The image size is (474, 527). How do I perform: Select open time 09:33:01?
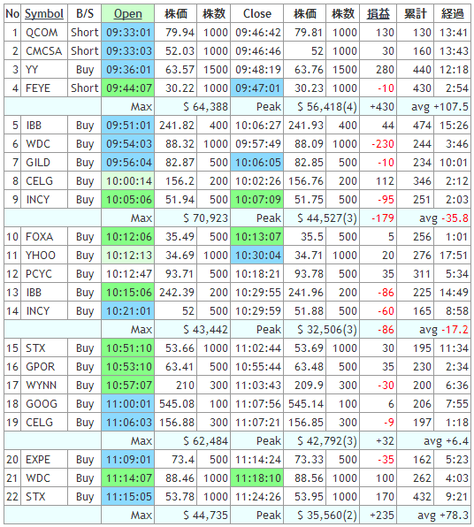(127, 32)
